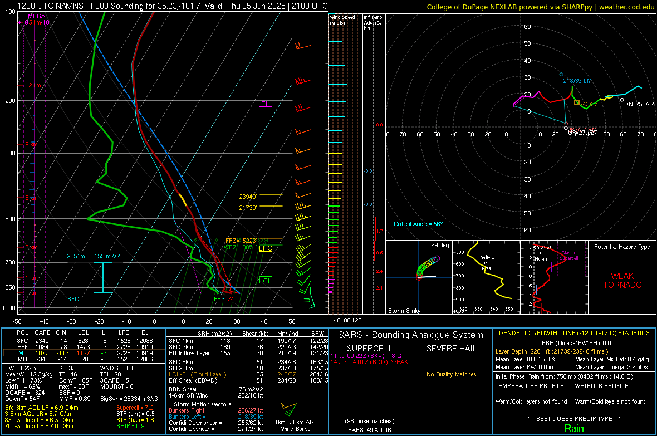The width and height of the screenshot is (657, 436).
Task: Select the SFC-1km kinematics row
Action: [x=248, y=341]
